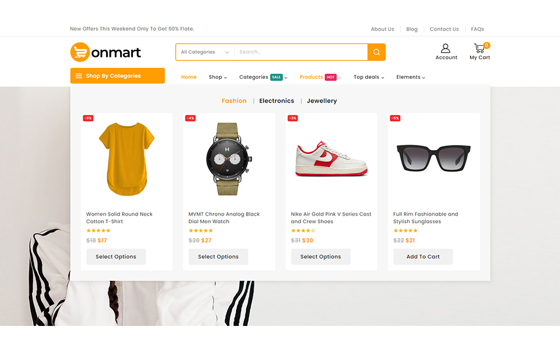This screenshot has height=348, width=560.
Task: Click the star rating under Nike shoes
Action: coord(303,231)
